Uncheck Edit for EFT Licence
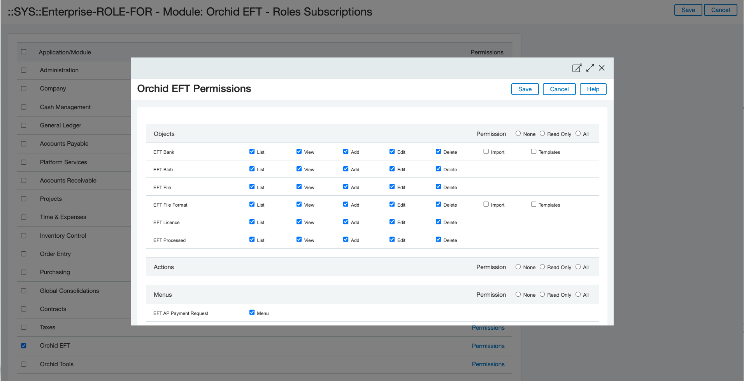The width and height of the screenshot is (744, 381). pos(392,222)
